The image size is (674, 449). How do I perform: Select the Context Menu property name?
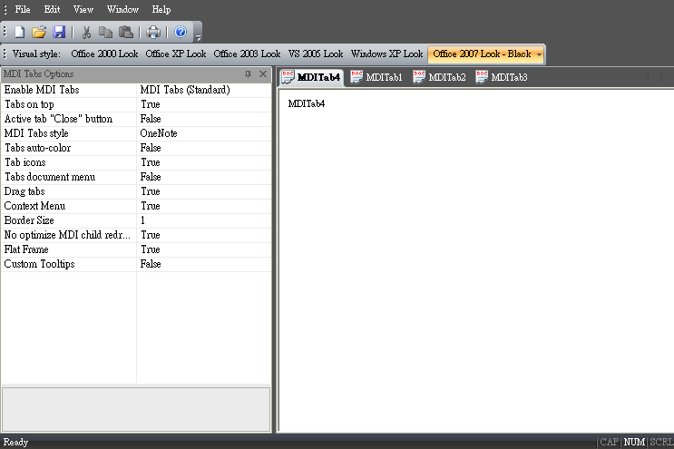(34, 206)
